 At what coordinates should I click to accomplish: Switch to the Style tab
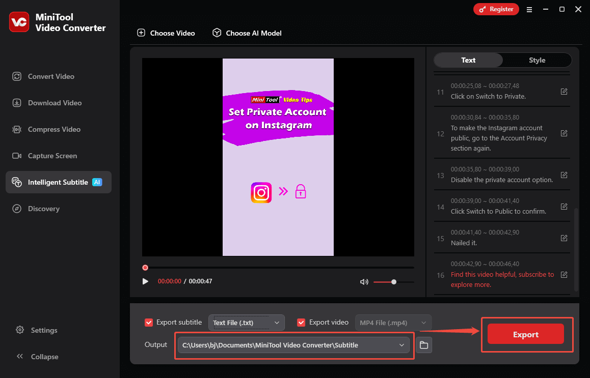(x=537, y=60)
